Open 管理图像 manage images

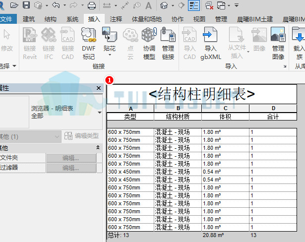pyautogui.click(x=278, y=44)
